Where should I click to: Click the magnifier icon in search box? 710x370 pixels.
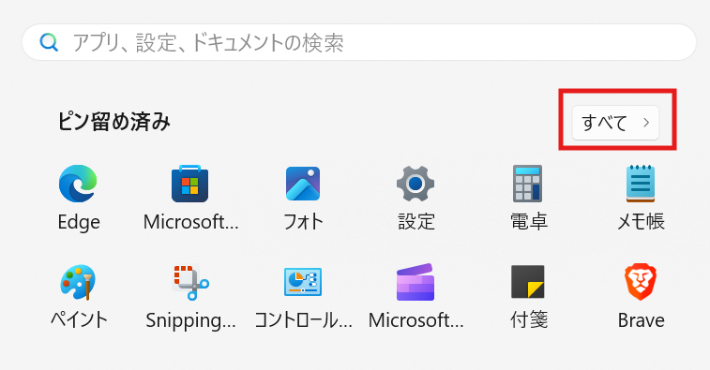(x=49, y=42)
